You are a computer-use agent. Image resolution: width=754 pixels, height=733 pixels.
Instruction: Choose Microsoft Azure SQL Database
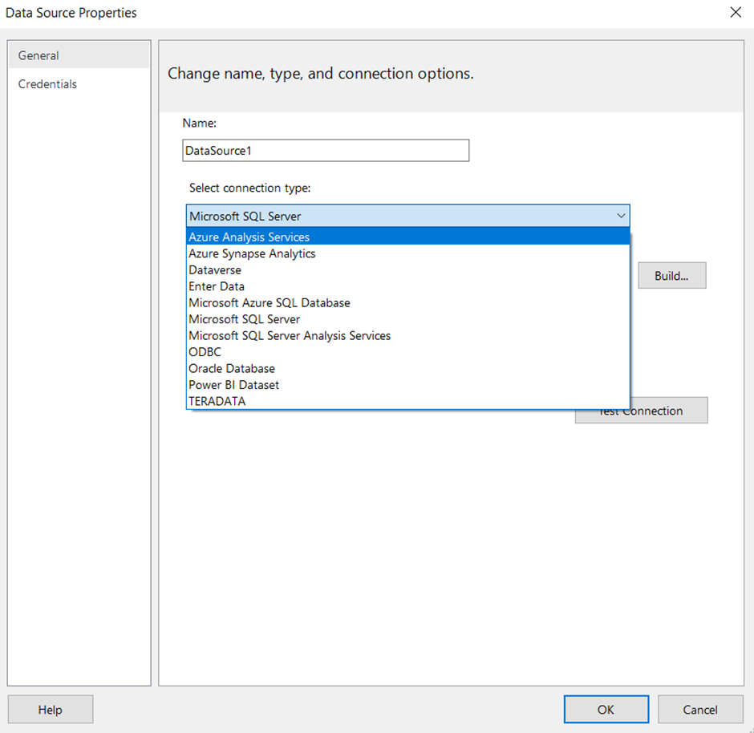[x=407, y=303]
